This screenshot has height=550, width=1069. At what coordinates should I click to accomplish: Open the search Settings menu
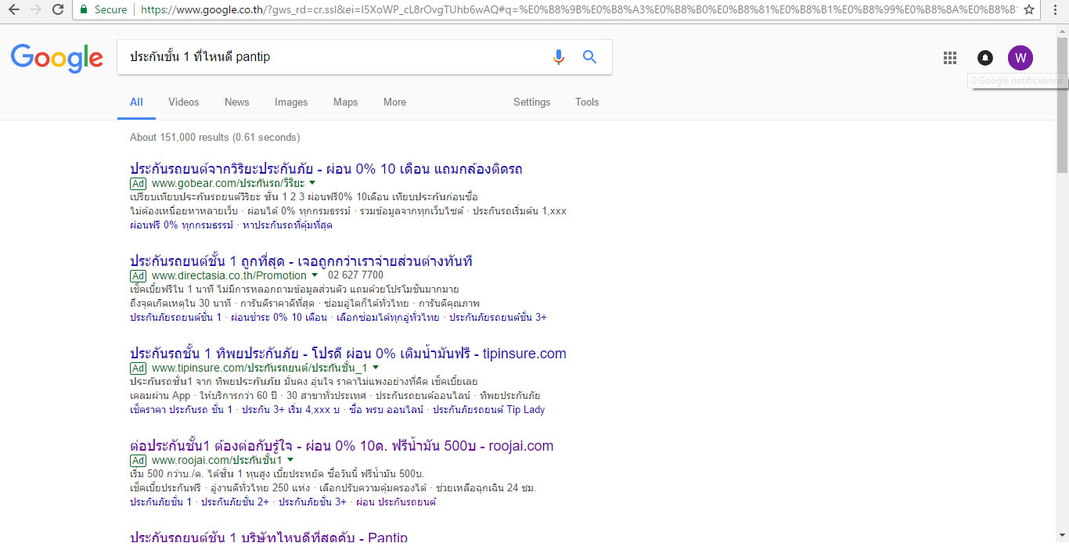tap(532, 102)
